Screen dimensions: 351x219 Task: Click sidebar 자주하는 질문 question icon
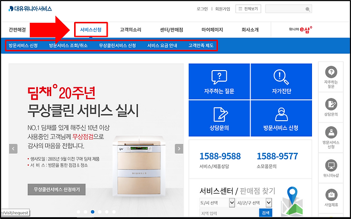331,72
